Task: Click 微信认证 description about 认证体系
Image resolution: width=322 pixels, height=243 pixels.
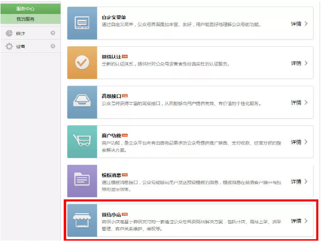Action: click(x=165, y=64)
